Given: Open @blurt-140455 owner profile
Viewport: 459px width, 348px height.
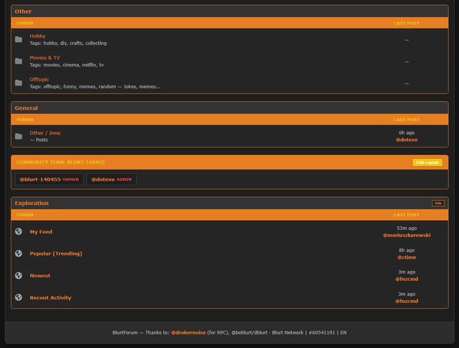Looking at the screenshot, I should [x=49, y=179].
